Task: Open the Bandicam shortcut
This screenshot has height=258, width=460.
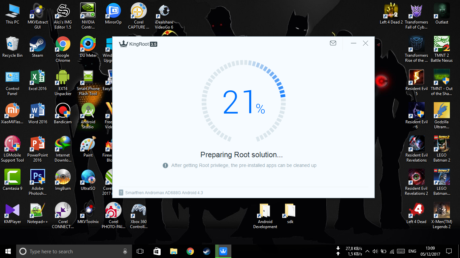Action: [x=63, y=114]
